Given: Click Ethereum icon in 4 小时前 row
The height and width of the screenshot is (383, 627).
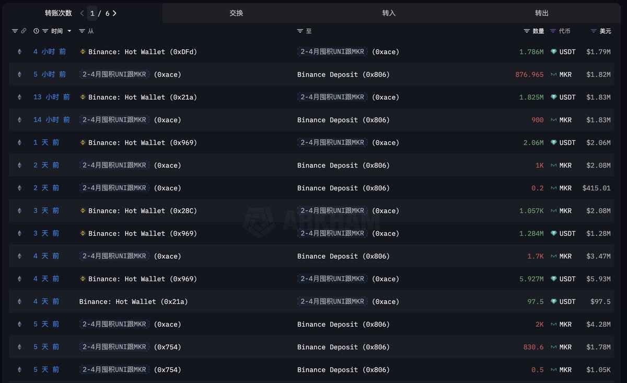Looking at the screenshot, I should pyautogui.click(x=20, y=52).
